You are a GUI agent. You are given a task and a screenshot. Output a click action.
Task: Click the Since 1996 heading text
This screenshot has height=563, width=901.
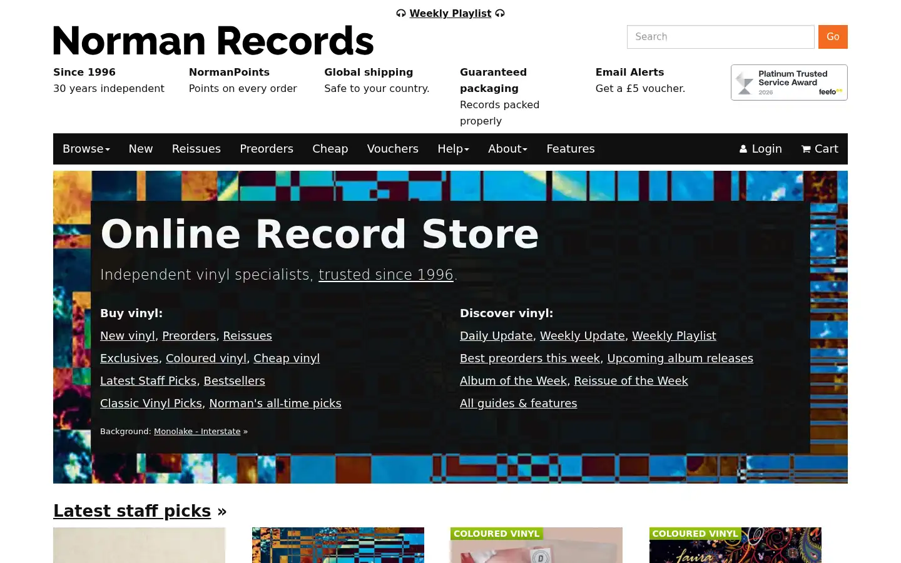(x=84, y=73)
